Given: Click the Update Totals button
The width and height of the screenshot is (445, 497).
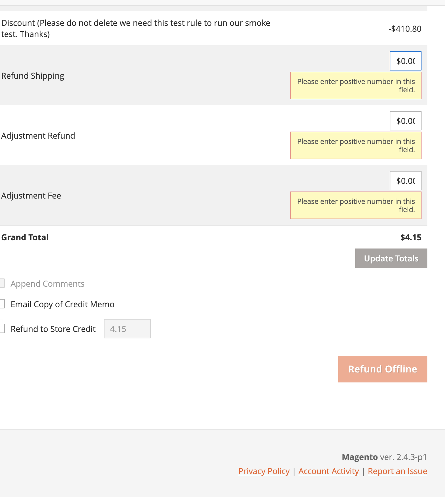Looking at the screenshot, I should click(391, 258).
